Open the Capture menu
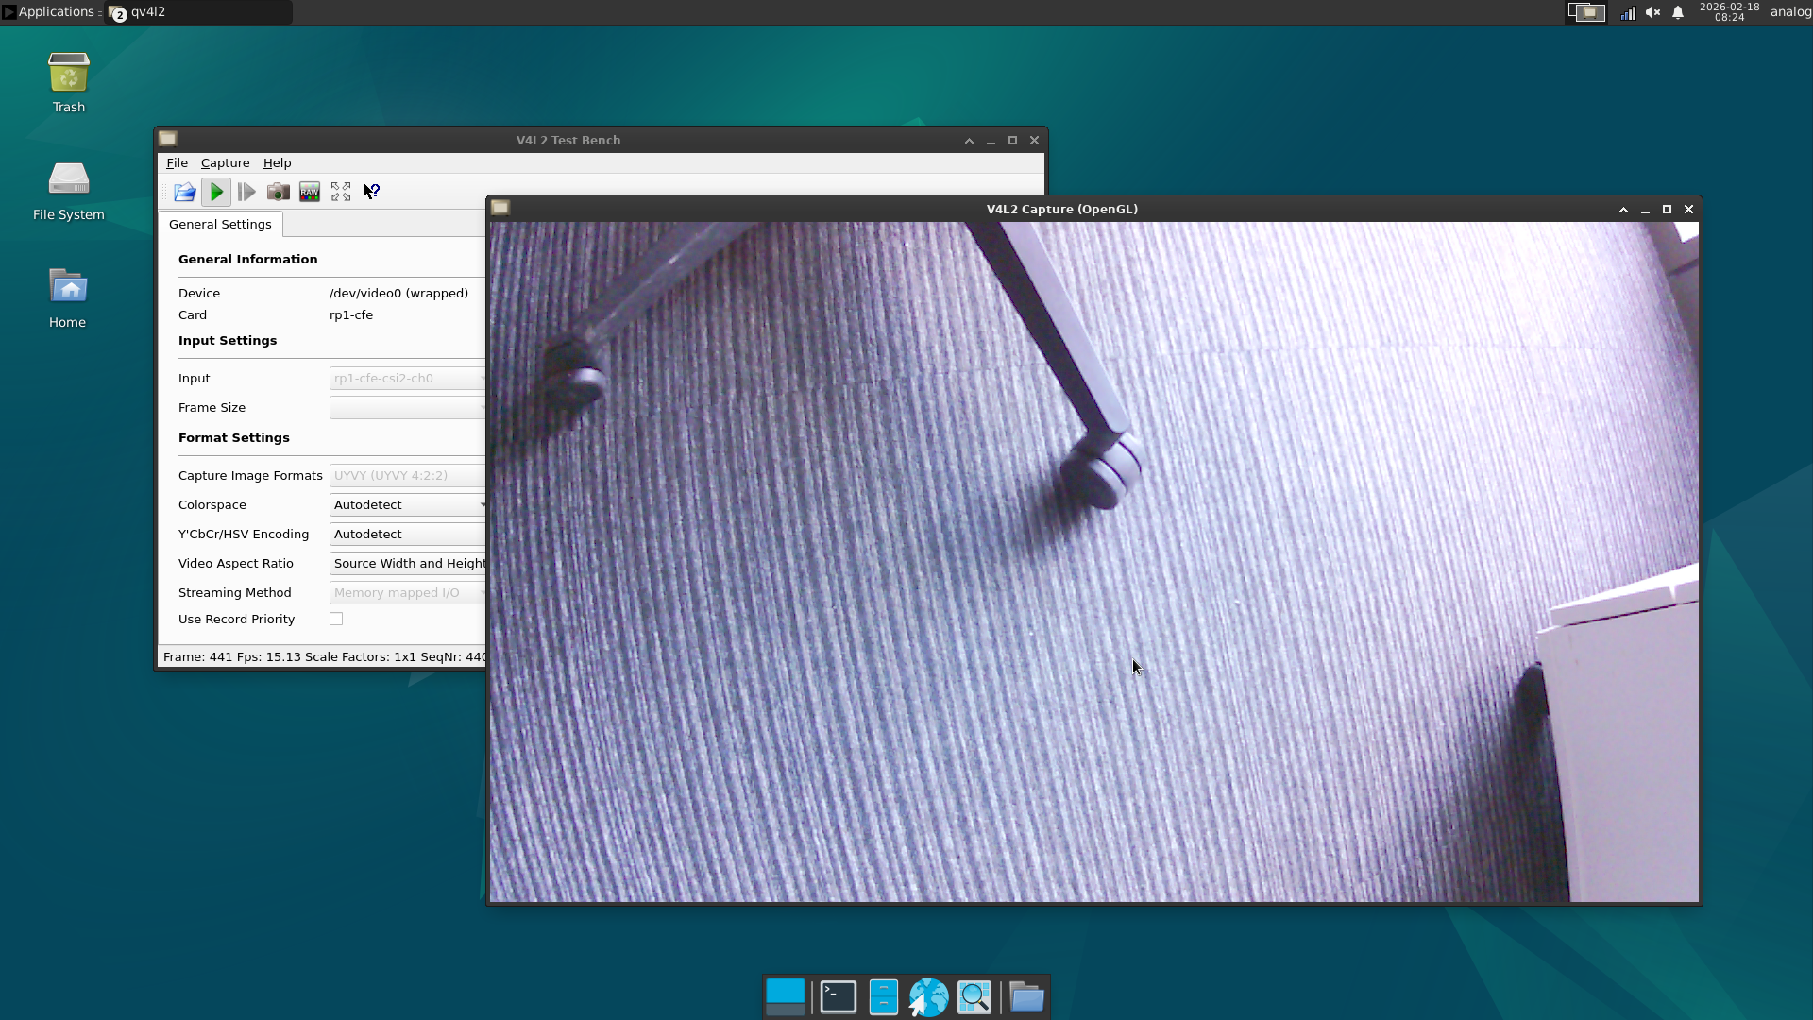1813x1020 pixels. point(225,162)
